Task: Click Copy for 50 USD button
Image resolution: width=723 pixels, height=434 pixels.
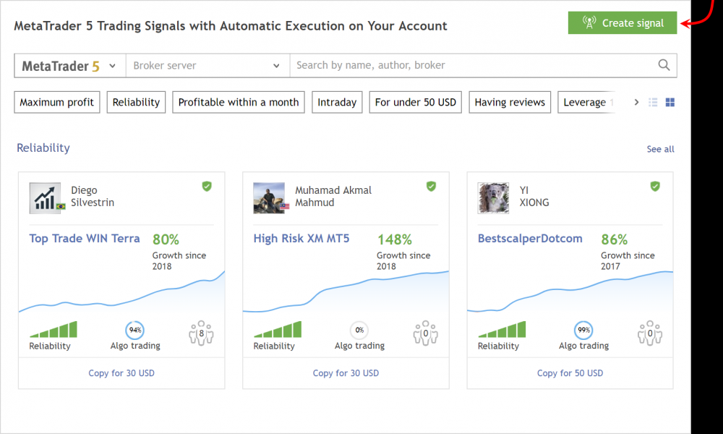Action: 570,373
